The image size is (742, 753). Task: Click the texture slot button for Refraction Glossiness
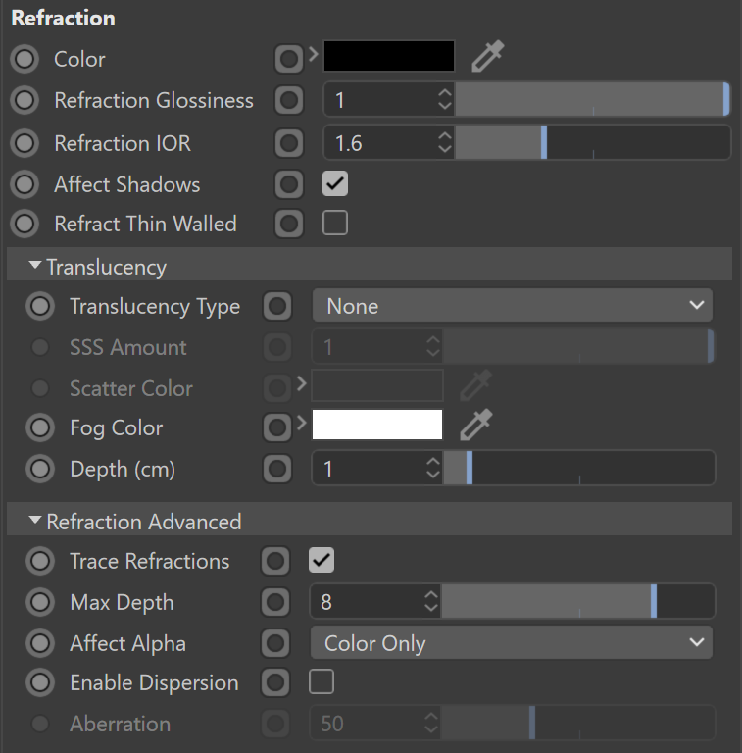(x=289, y=100)
